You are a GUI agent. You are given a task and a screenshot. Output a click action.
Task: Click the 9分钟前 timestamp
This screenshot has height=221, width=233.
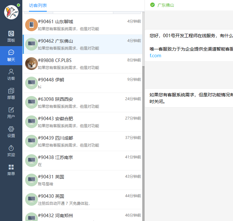134,79
